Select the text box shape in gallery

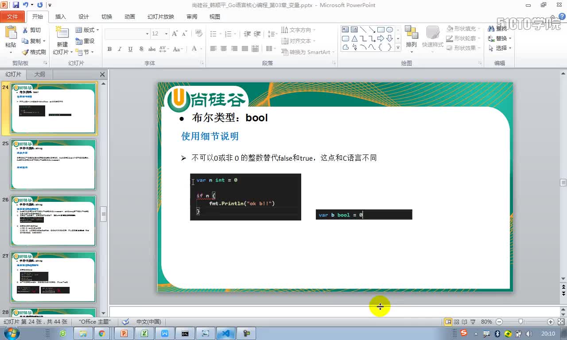[346, 30]
